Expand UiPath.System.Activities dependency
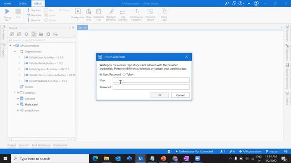291x163 pixels. click(19, 69)
